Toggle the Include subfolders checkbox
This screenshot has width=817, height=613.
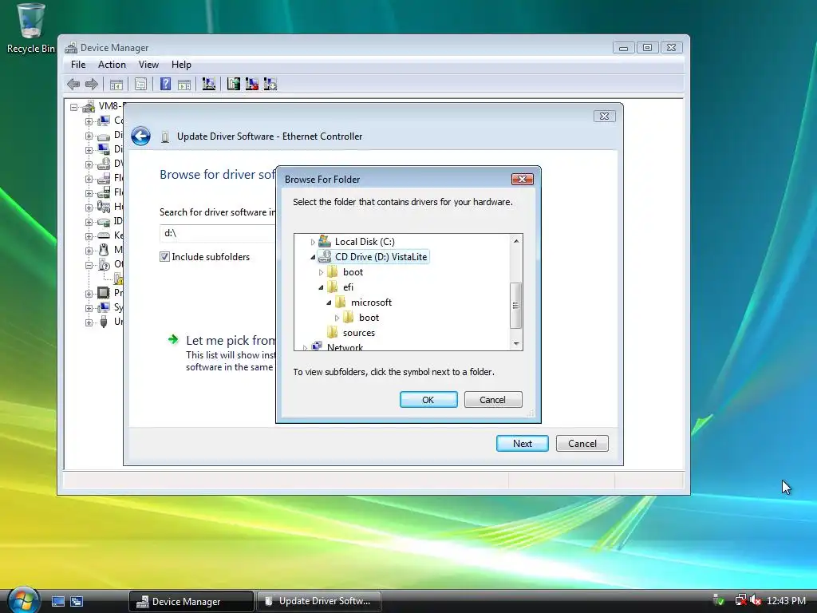pyautogui.click(x=164, y=256)
